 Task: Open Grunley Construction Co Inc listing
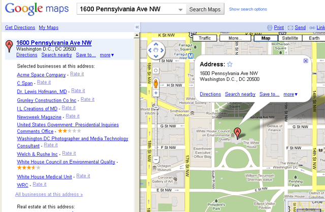47,100
